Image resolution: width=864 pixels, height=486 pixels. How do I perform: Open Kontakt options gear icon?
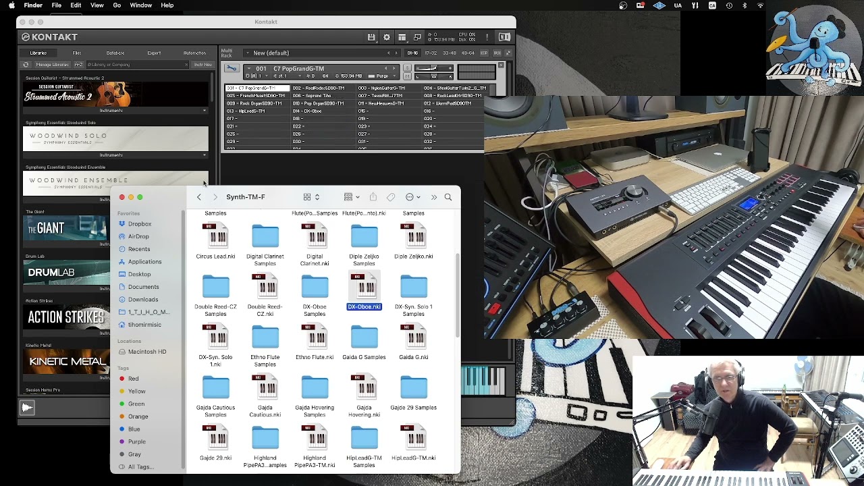(x=387, y=37)
